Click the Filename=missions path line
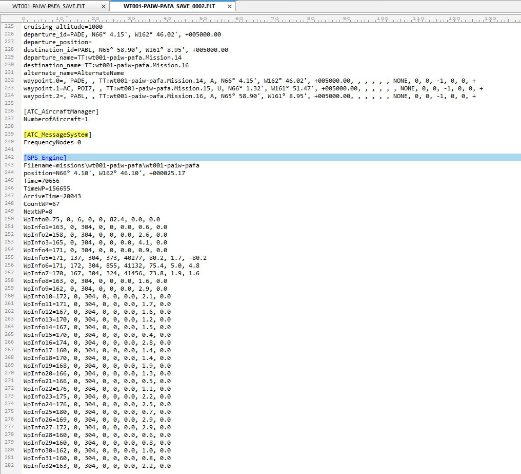Image resolution: width=521 pixels, height=474 pixels. pyautogui.click(x=111, y=165)
